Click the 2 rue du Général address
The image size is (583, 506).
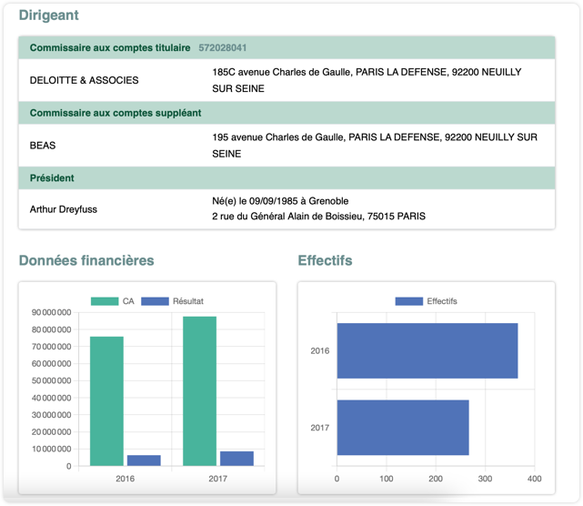(318, 217)
